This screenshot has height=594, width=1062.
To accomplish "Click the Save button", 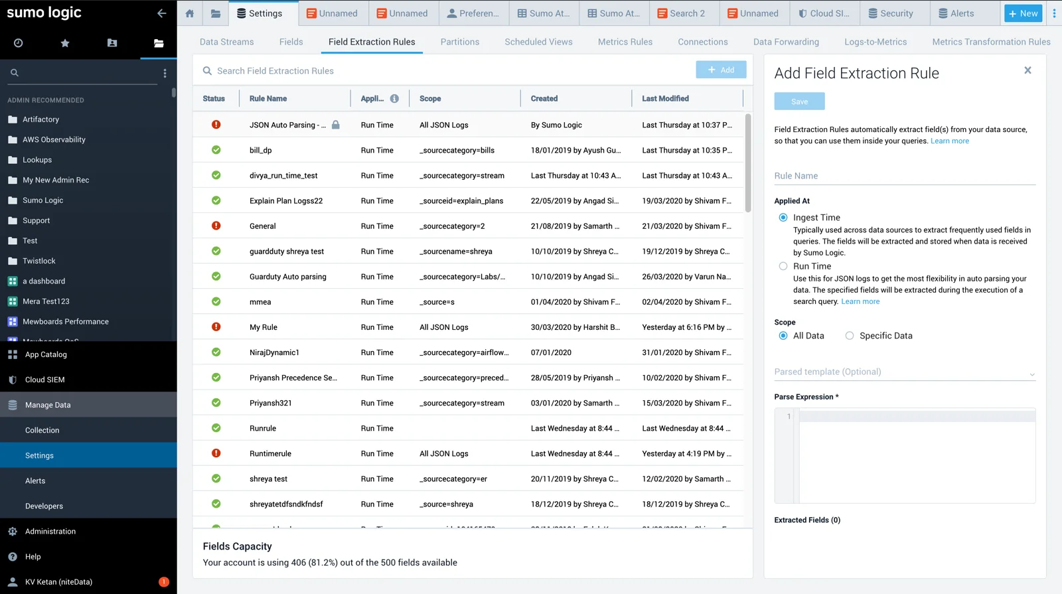I will point(799,102).
